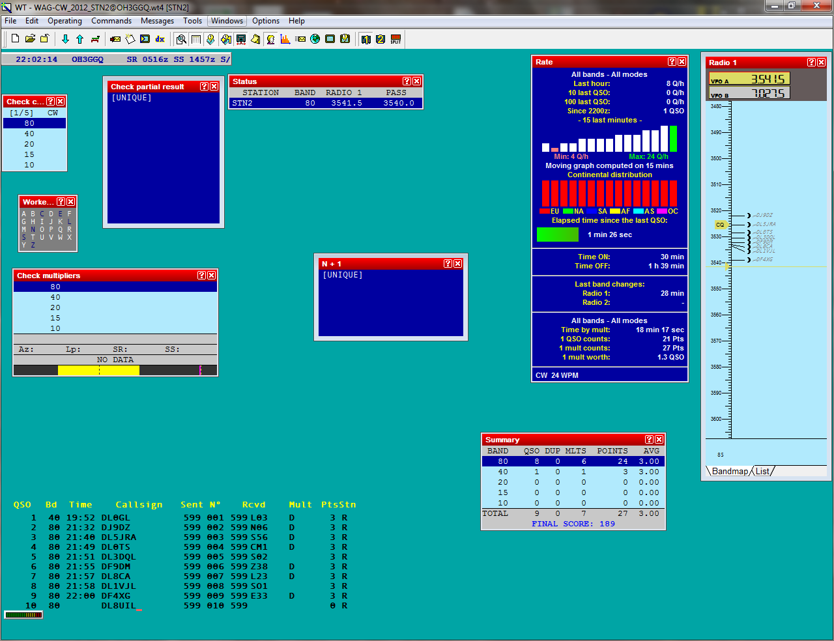Select the 20 band row in Summary
The width and height of the screenshot is (834, 641).
(573, 482)
